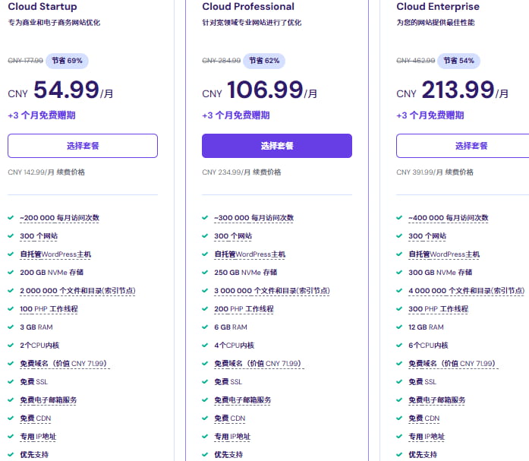Click 免费 CDN under Cloud Enterprise
This screenshot has height=461, width=529.
[x=424, y=418]
